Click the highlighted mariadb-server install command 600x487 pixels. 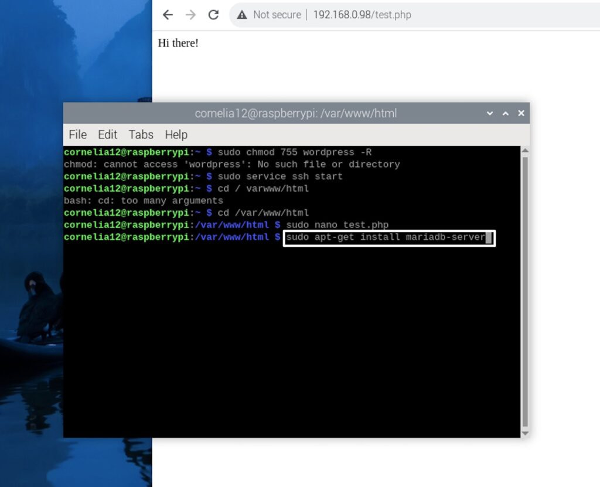[388, 237]
